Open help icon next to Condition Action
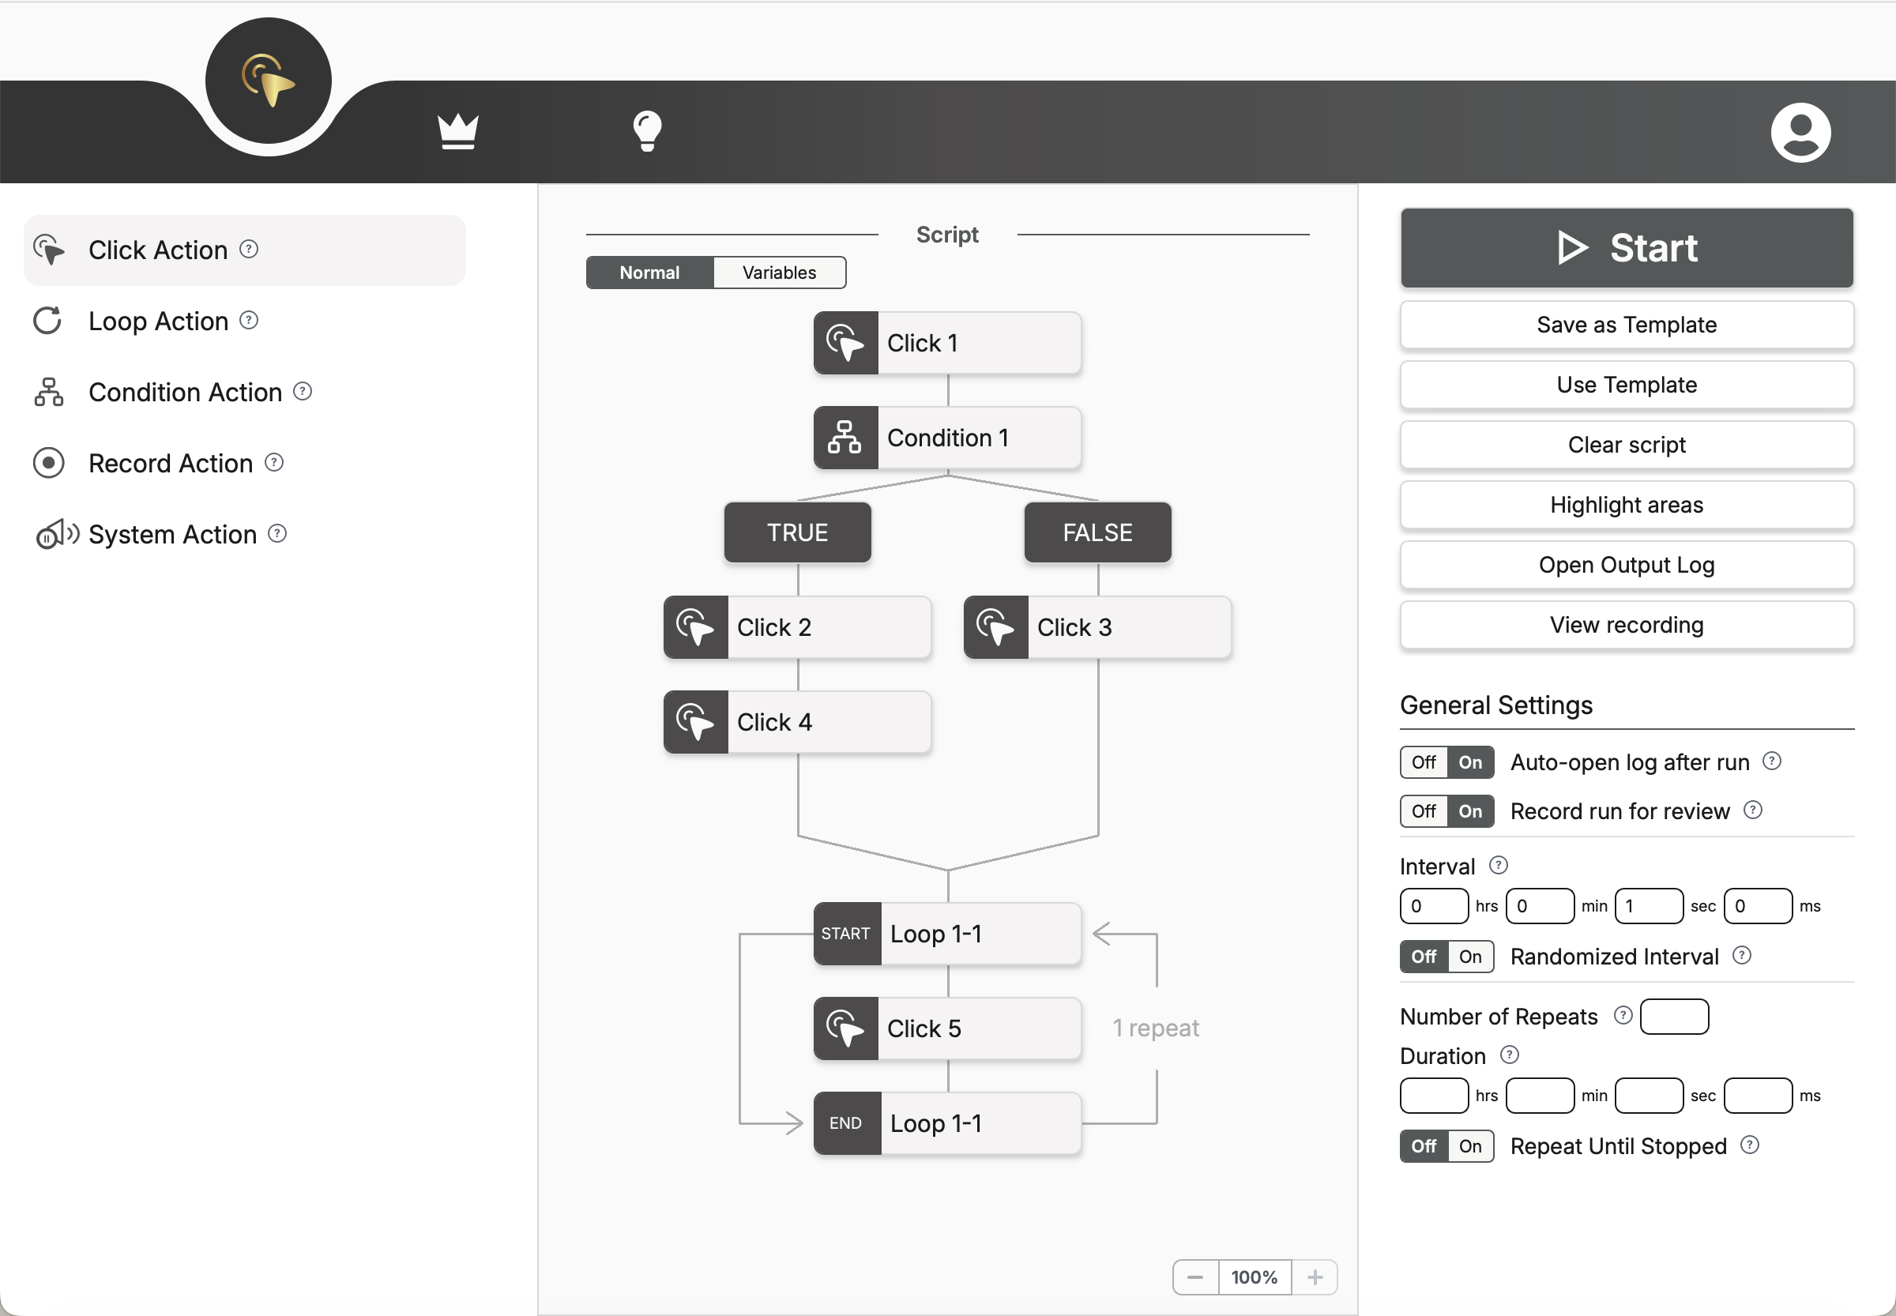Screen dimensions: 1896x1316 coord(303,391)
